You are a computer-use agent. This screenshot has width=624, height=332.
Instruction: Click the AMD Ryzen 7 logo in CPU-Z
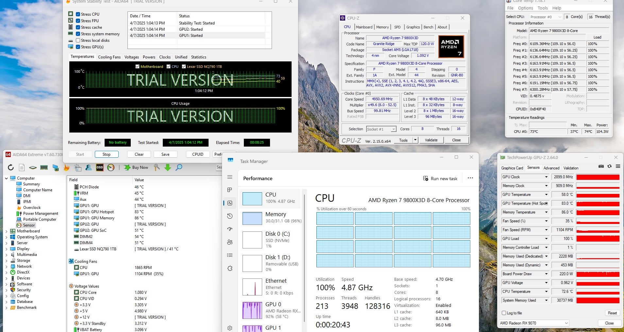click(451, 47)
